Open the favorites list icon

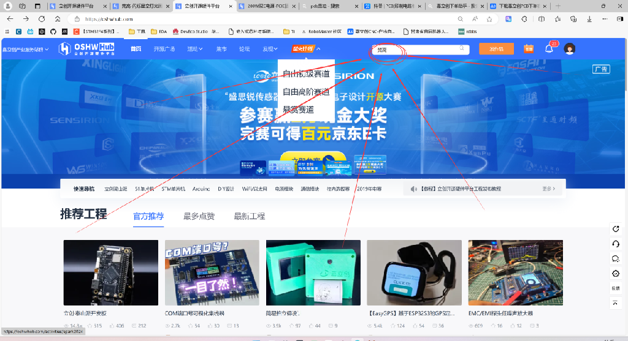point(557,19)
